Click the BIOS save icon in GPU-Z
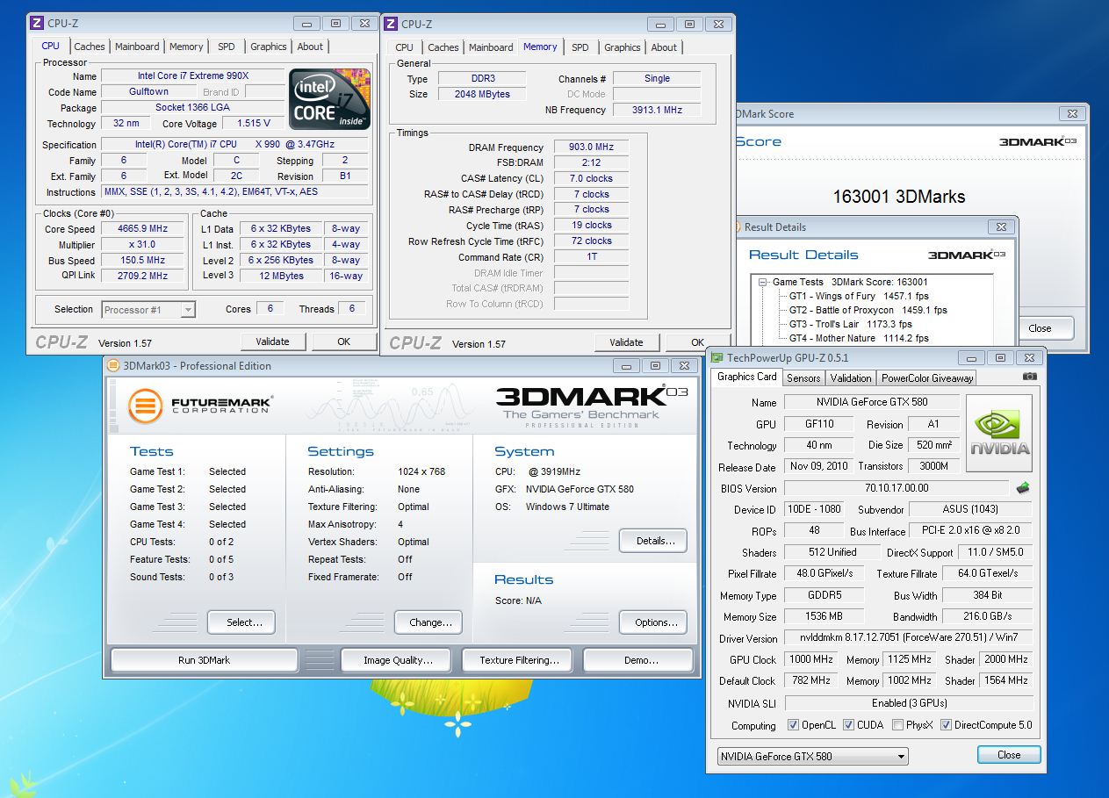The width and height of the screenshot is (1109, 798). (1023, 488)
